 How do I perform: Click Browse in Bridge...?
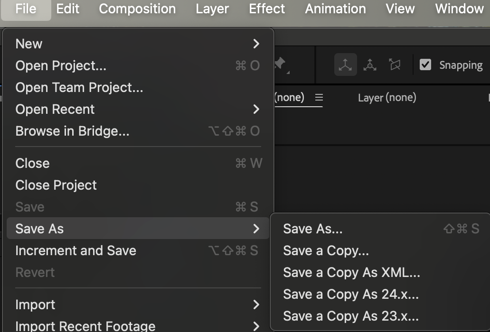pos(72,131)
